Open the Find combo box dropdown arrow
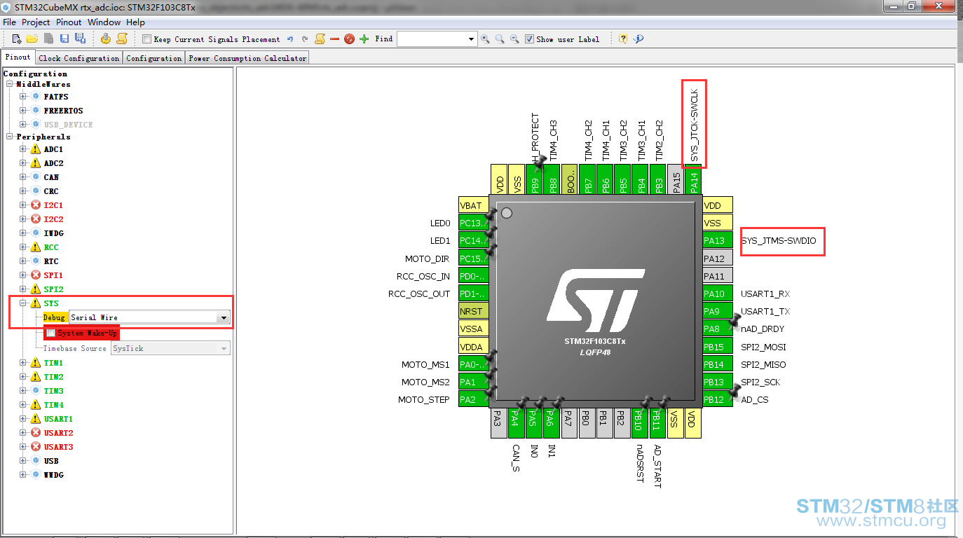The height and width of the screenshot is (538, 963). pos(472,39)
